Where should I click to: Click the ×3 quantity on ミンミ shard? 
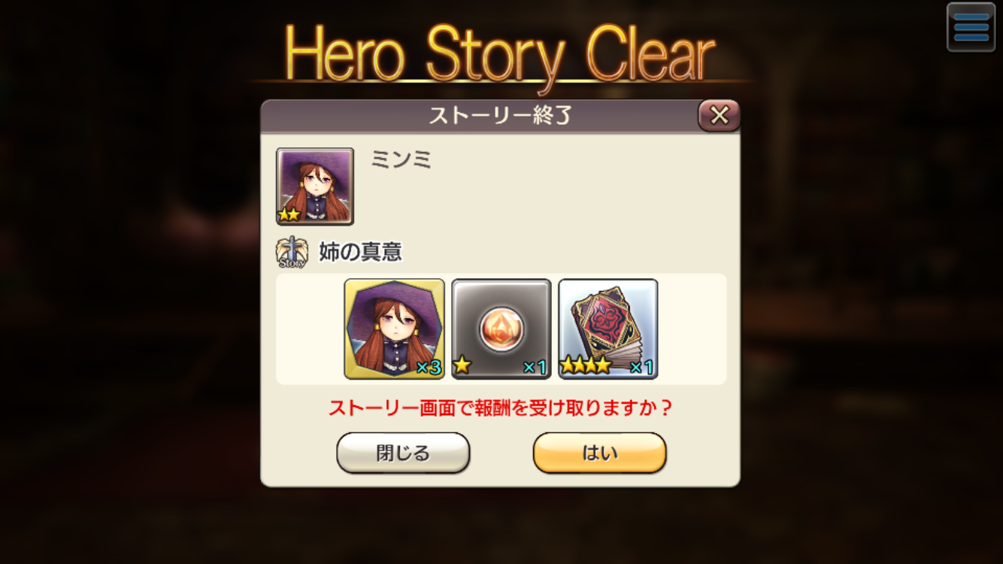[429, 368]
